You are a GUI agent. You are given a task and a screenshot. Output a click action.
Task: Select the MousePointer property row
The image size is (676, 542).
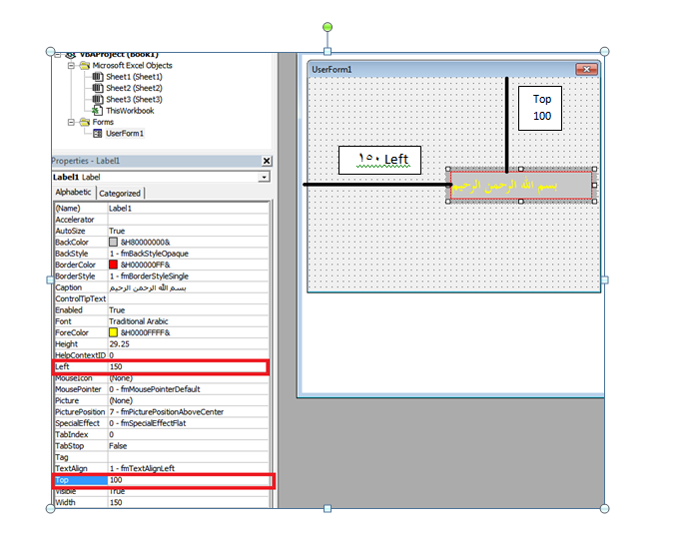(x=162, y=389)
